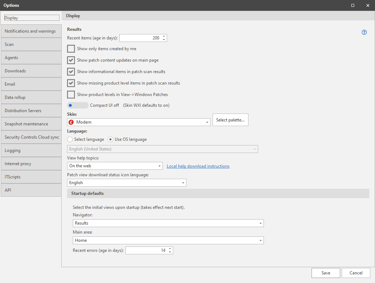
Task: Open the Main area Home dropdown
Action: click(x=168, y=240)
